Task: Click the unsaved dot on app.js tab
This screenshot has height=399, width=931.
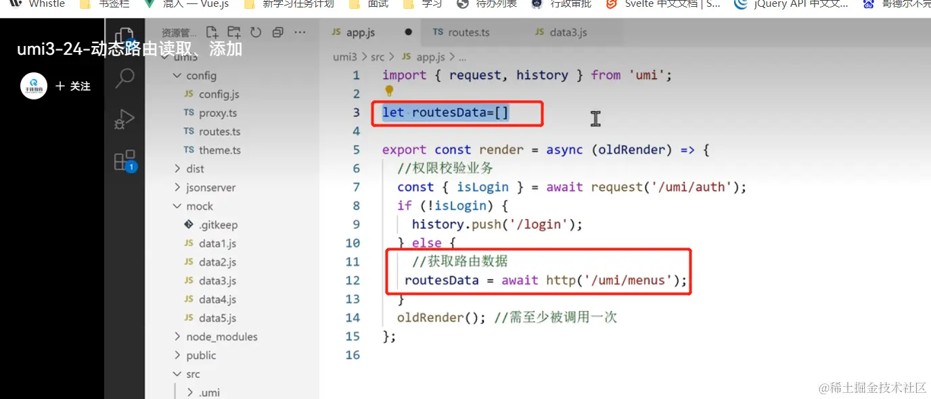Action: [x=408, y=32]
